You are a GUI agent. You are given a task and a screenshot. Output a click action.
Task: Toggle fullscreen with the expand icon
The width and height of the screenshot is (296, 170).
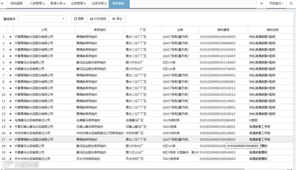pos(291,3)
